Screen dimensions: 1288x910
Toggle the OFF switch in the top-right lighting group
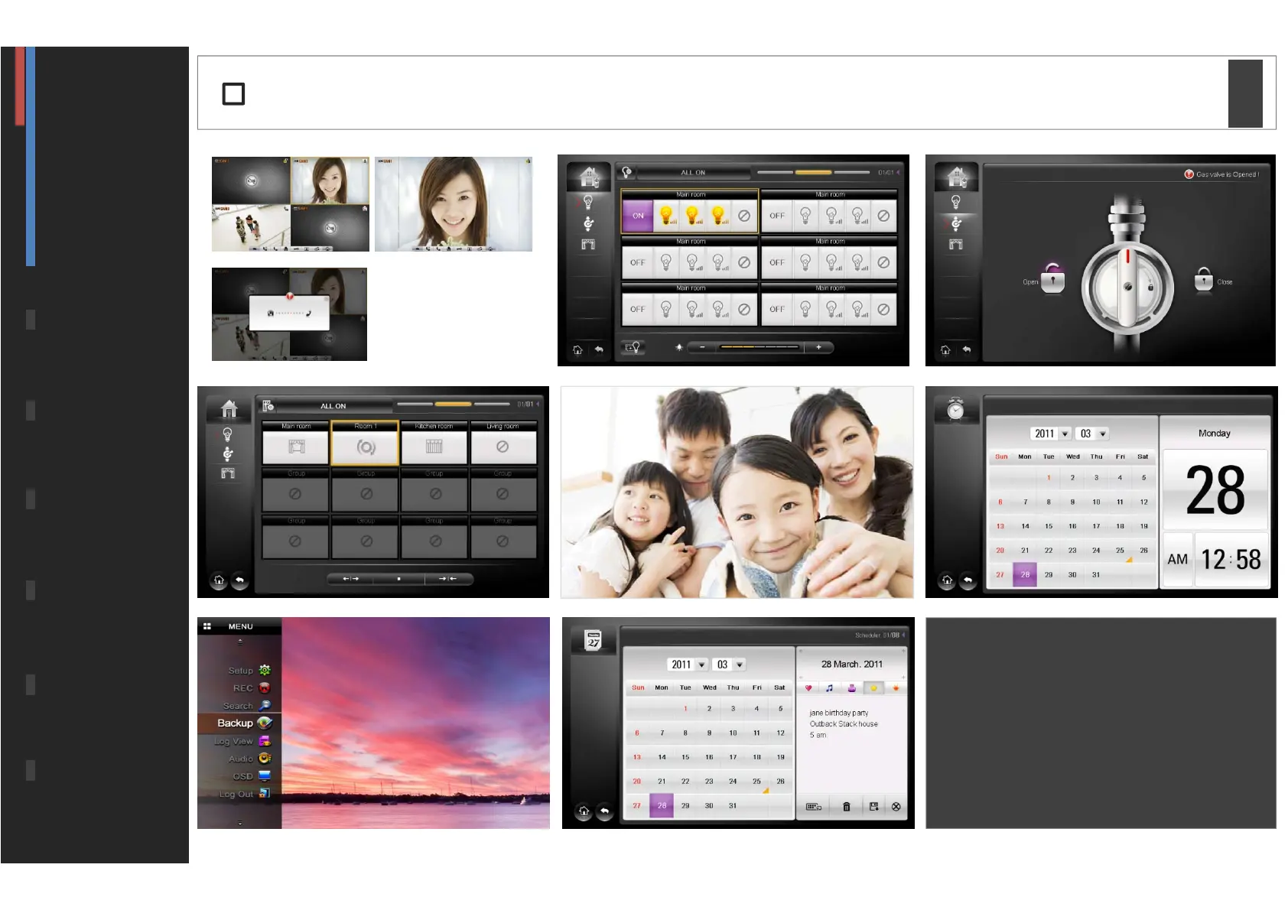777,216
